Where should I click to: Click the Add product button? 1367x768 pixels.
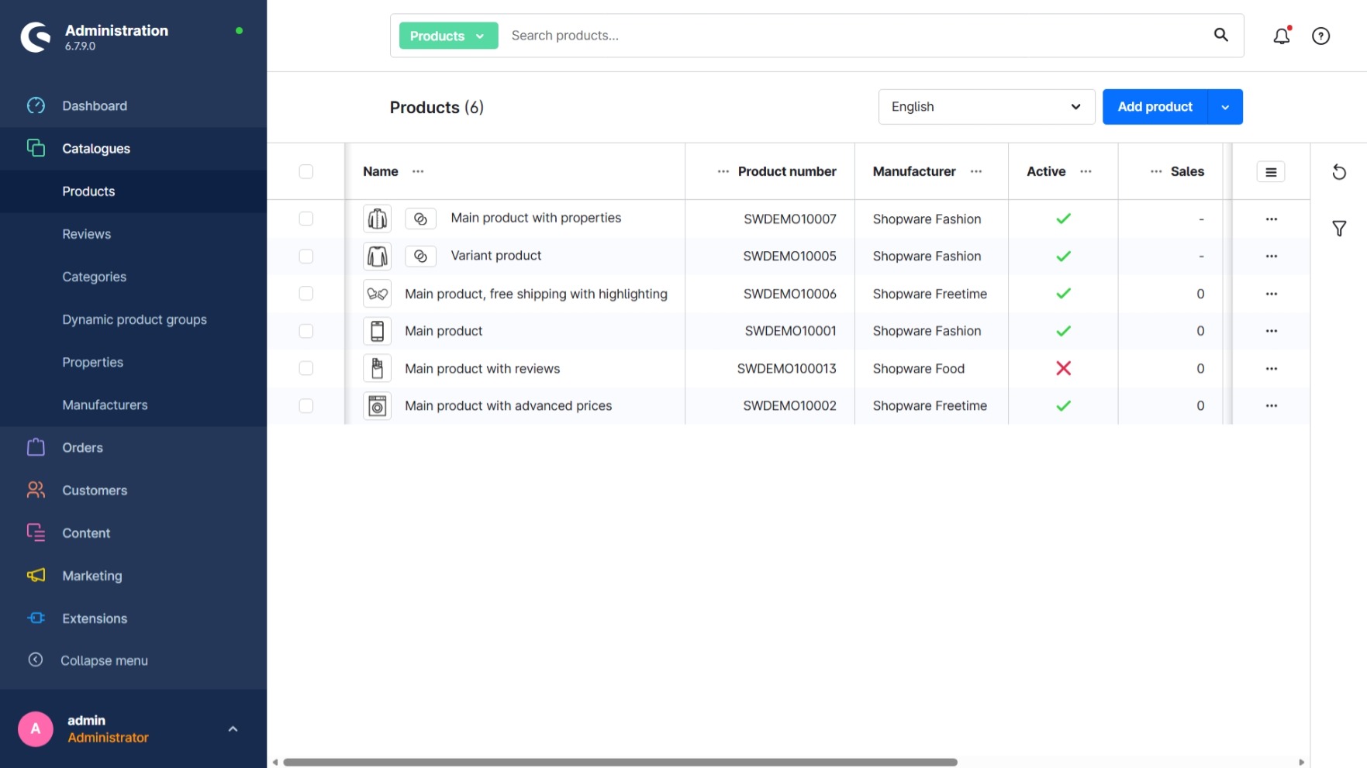tap(1155, 107)
